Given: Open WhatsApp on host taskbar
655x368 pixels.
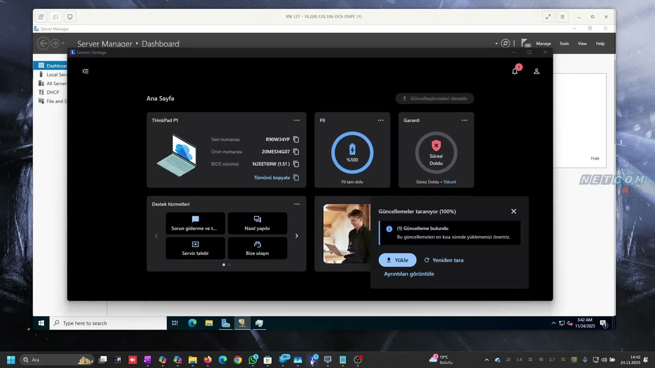Looking at the screenshot, I should coord(253,360).
